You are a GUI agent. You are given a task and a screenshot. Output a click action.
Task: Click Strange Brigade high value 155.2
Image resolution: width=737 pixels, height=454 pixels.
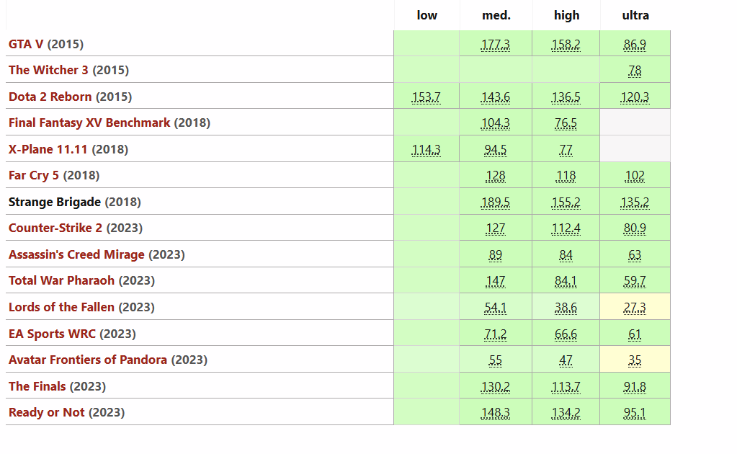coord(566,202)
